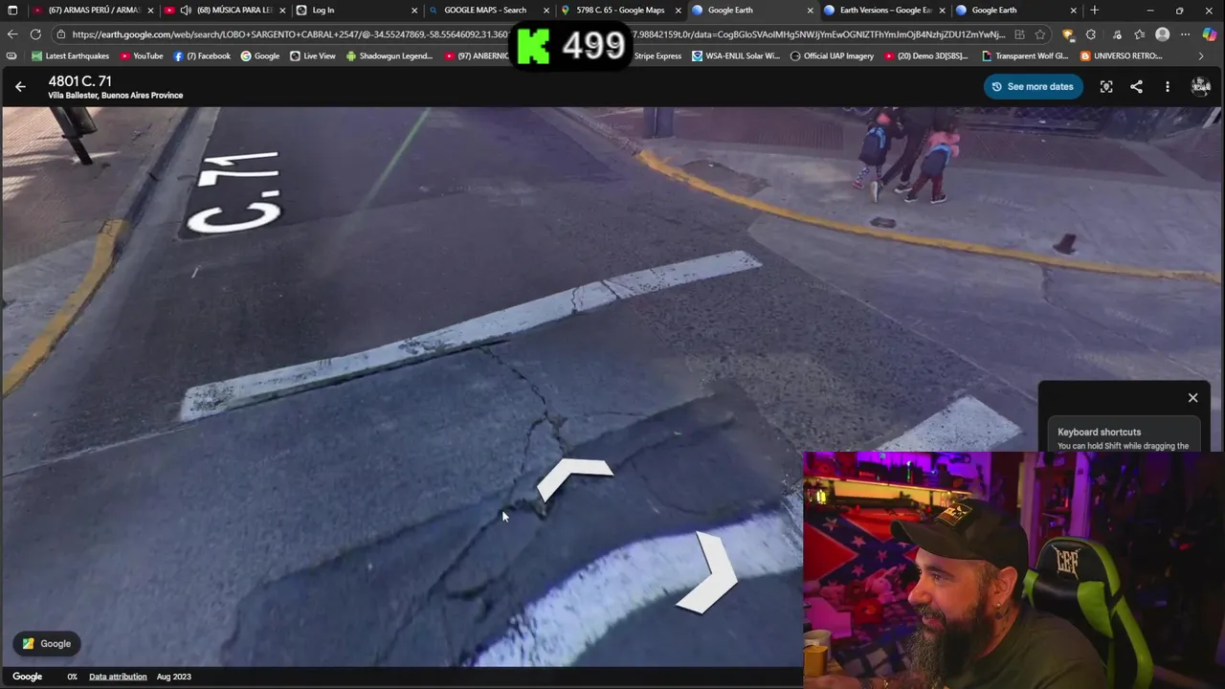The width and height of the screenshot is (1225, 689).
Task: Close the Log In tab
Action: pyautogui.click(x=414, y=11)
